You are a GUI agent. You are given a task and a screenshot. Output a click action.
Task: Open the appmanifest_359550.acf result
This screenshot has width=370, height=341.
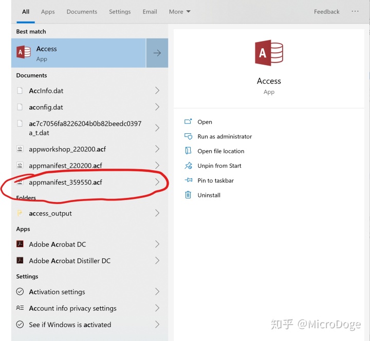(x=89, y=182)
